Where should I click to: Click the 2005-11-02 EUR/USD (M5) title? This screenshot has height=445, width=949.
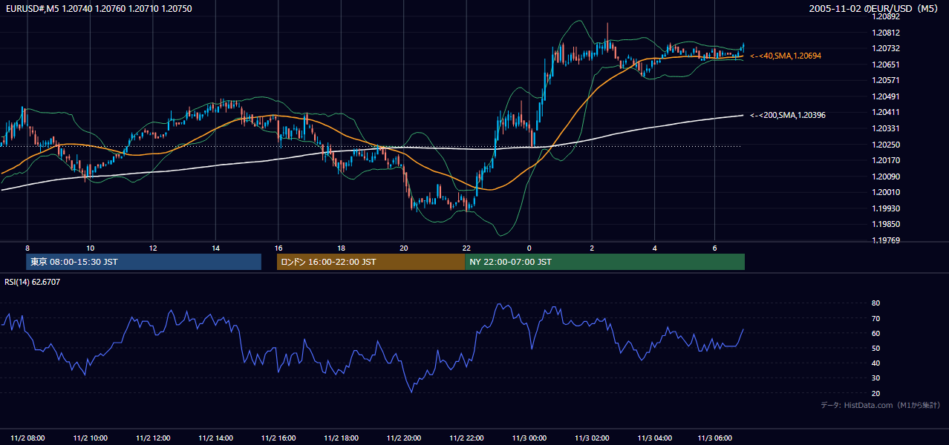(875, 8)
